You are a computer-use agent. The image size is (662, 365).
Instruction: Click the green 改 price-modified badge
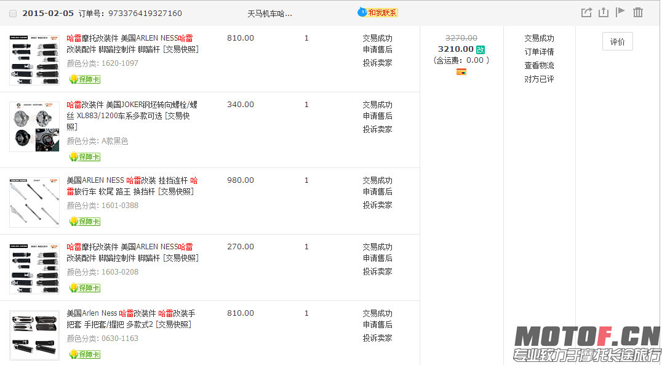[x=481, y=49]
